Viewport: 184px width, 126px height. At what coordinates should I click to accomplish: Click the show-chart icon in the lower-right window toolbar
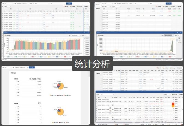(164, 68)
